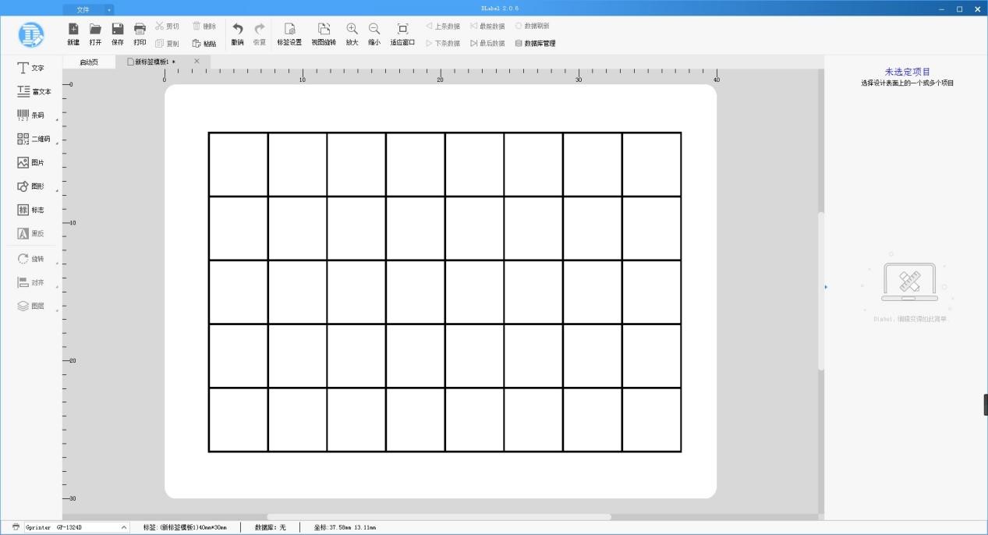Go to next record 下条数据
Screen dimensions: 988x535
443,44
